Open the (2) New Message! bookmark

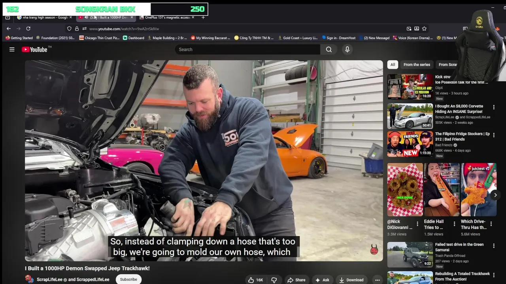[x=374, y=38]
